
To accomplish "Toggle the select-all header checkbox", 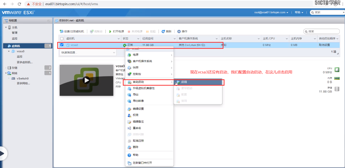I will point(62,39).
